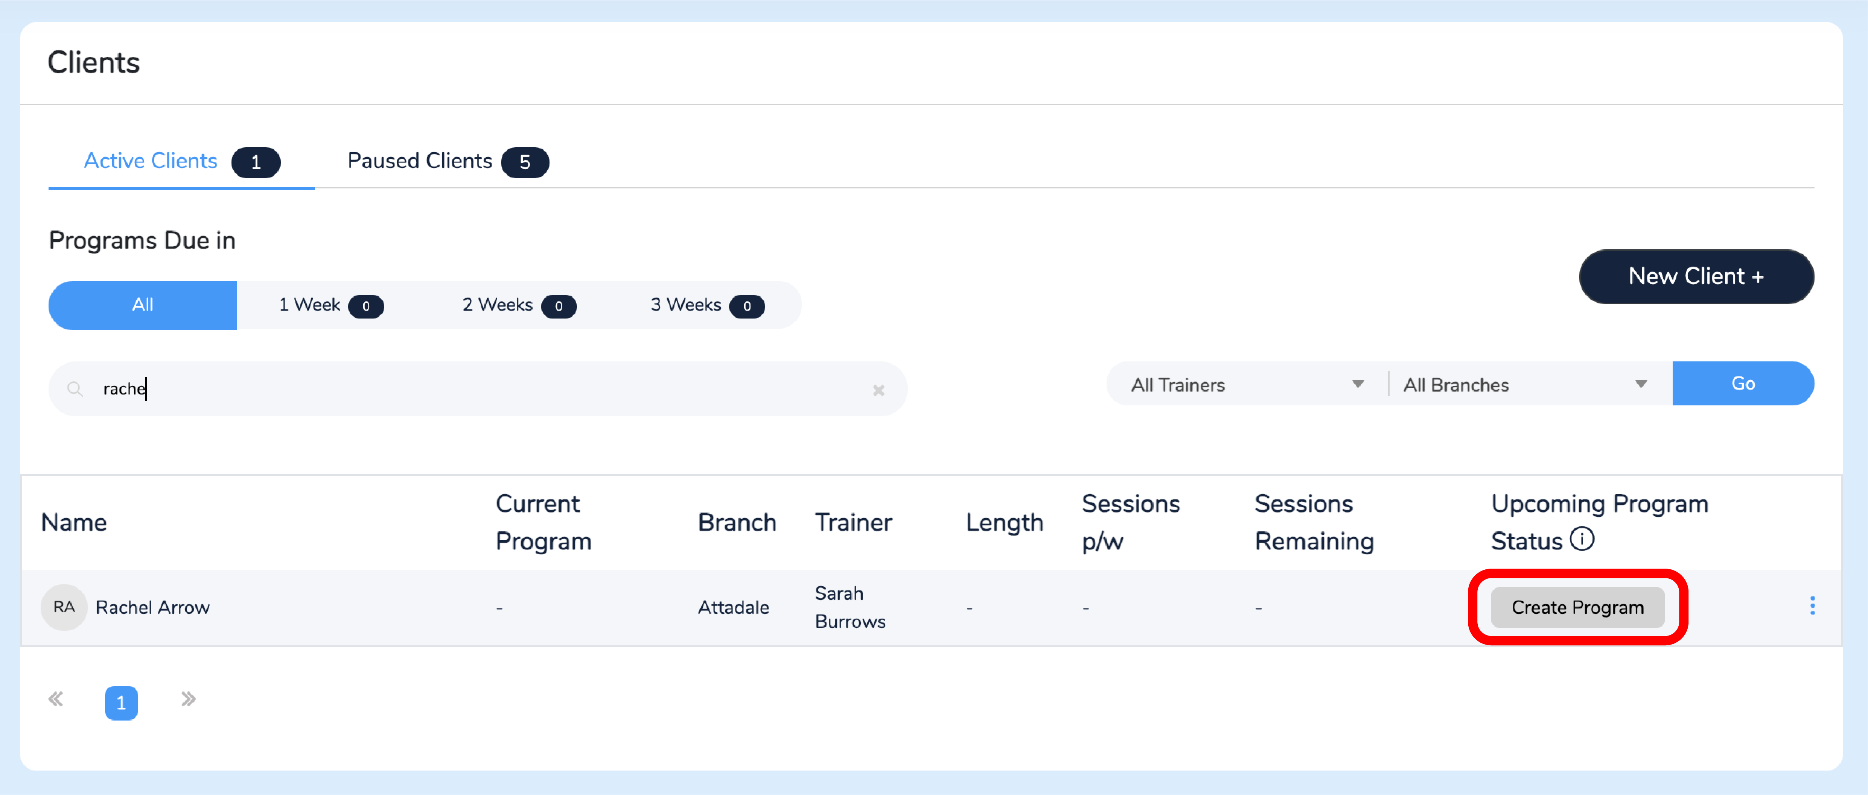Click the Upcoming Program Status info icon
Screen dimensions: 1868x795
tap(1582, 539)
